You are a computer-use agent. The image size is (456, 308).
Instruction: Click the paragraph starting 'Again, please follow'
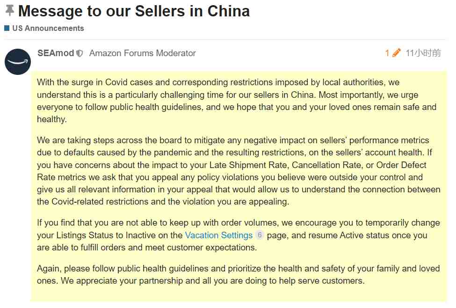tap(238, 274)
